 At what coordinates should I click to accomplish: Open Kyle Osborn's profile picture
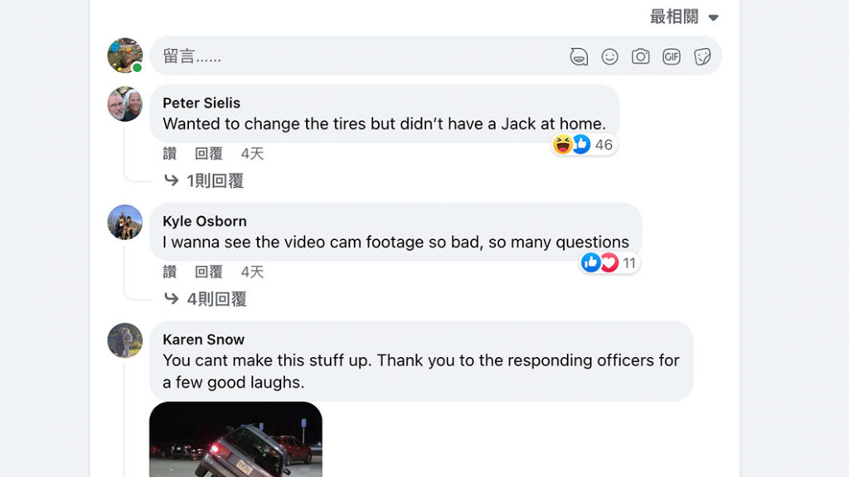pyautogui.click(x=125, y=222)
